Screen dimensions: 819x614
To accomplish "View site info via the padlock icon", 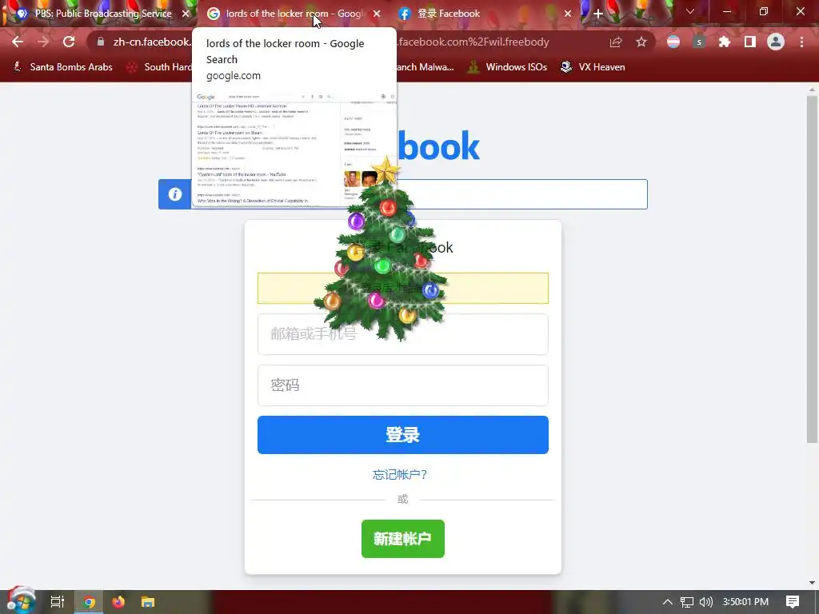I will [101, 42].
